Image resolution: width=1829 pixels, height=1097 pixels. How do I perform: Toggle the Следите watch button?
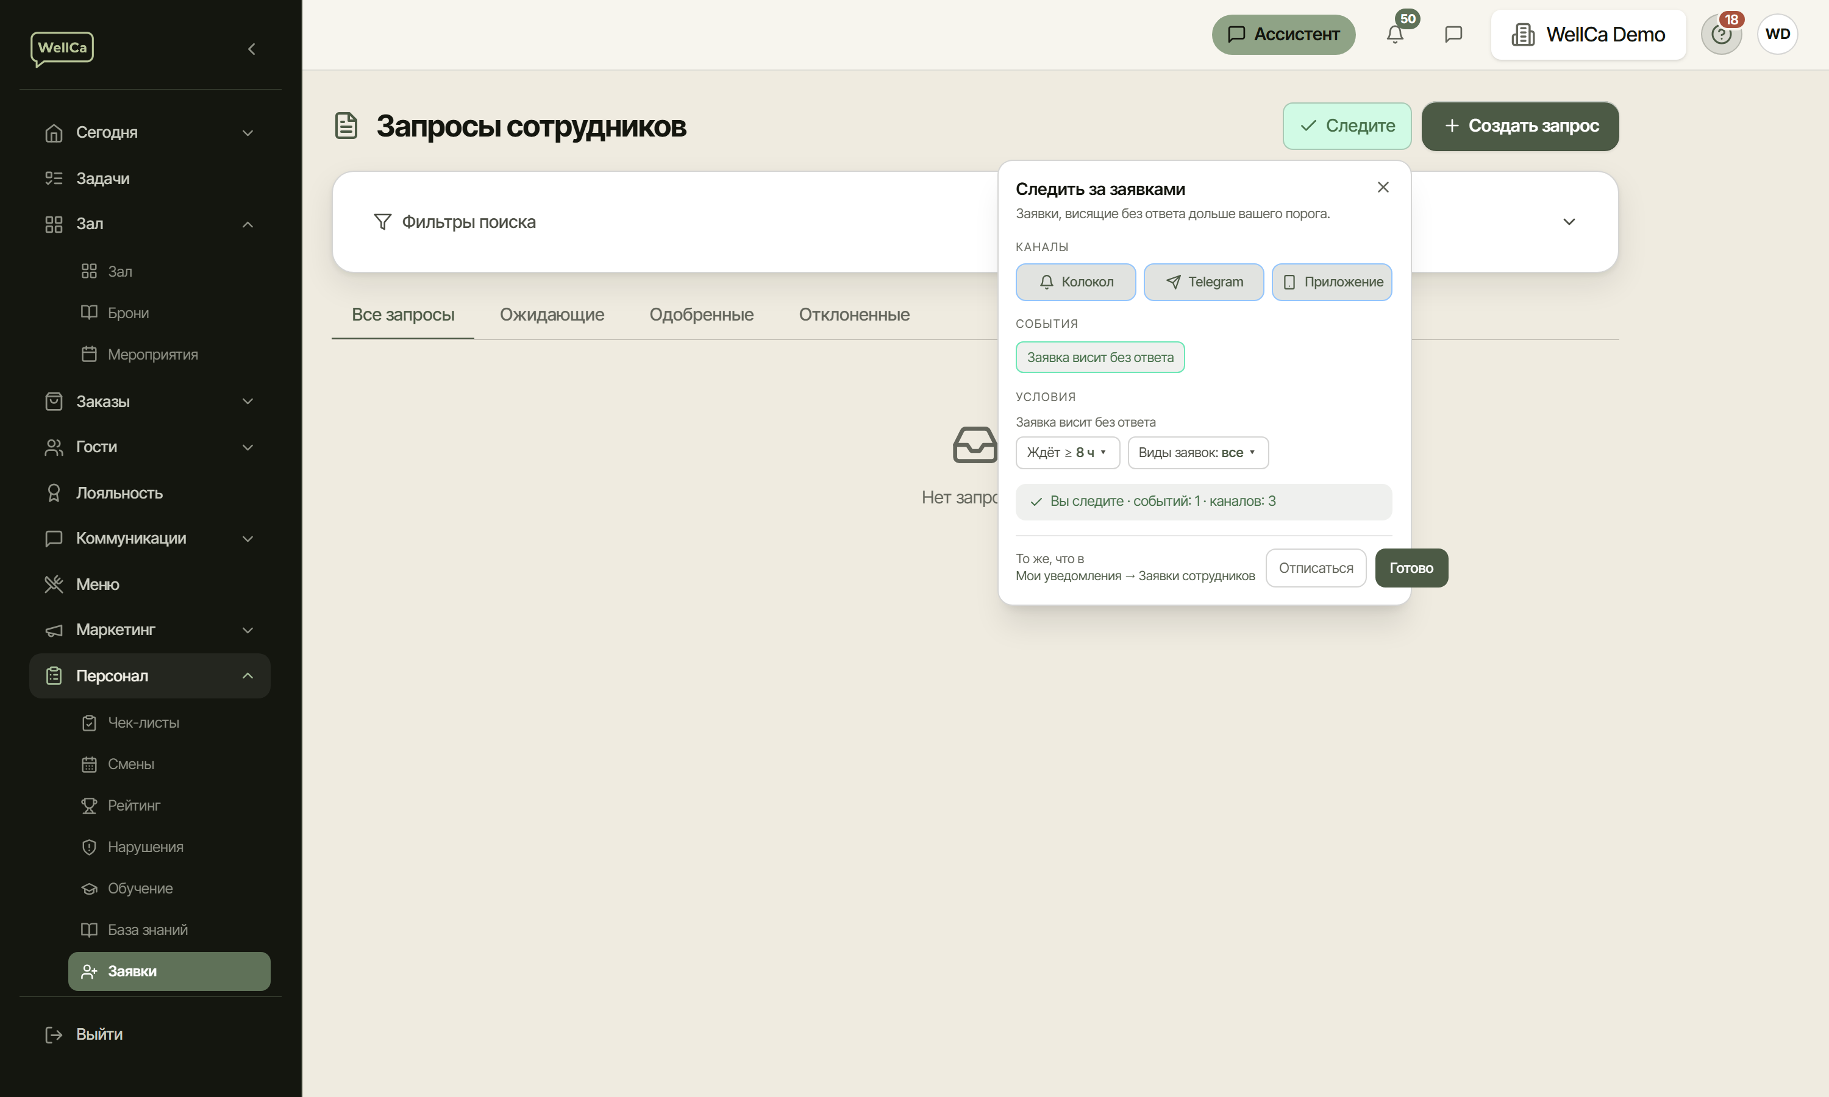click(x=1347, y=126)
